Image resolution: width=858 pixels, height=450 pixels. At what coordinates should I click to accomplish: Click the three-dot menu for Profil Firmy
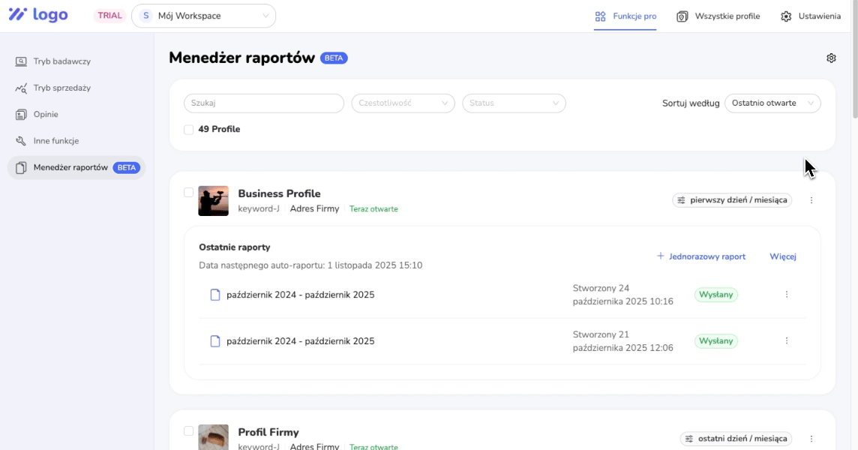[811, 439]
